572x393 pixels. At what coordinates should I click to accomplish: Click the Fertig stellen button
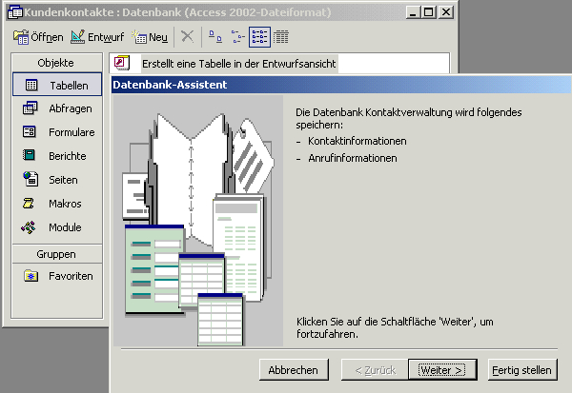(522, 370)
